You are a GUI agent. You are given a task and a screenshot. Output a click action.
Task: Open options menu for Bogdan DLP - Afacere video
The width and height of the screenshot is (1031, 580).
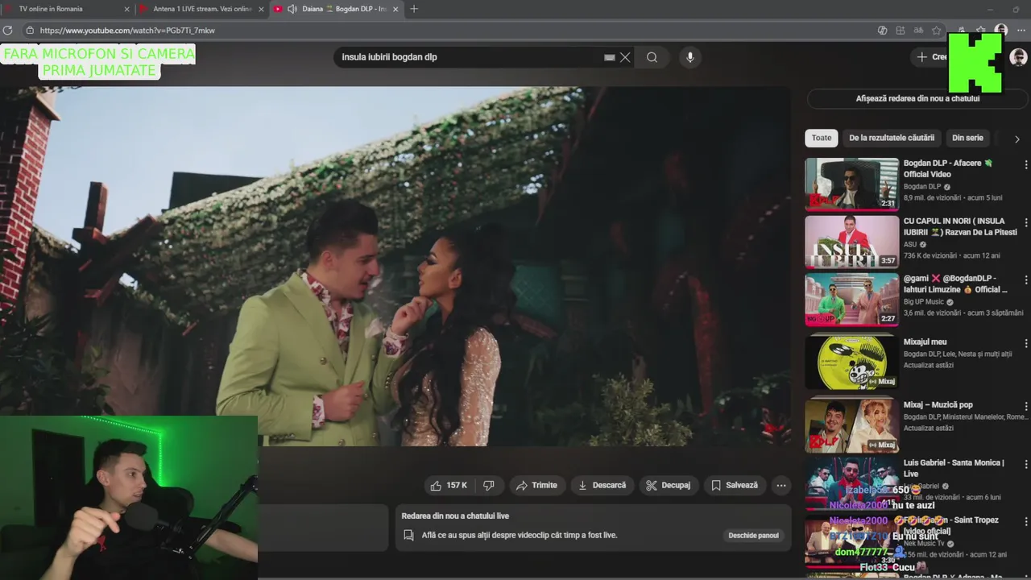pyautogui.click(x=1025, y=164)
